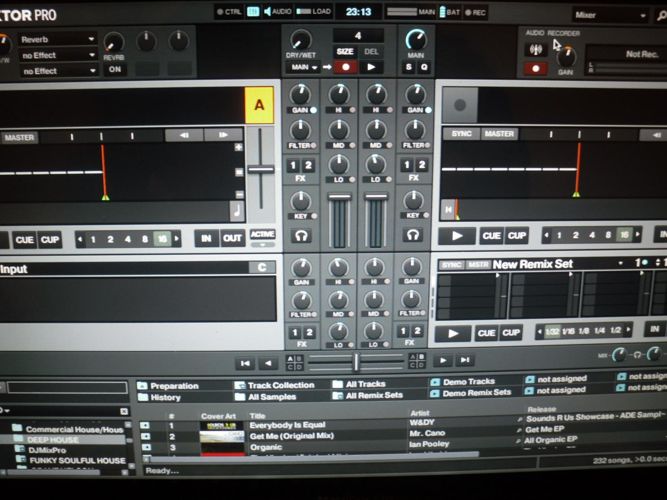The height and width of the screenshot is (500, 667).
Task: Click the loop recorder play button
Action: (x=371, y=67)
